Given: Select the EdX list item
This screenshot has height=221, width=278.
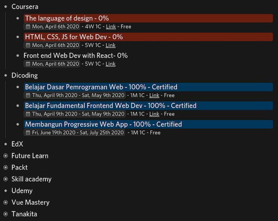Looking at the screenshot, I should coord(17,144).
